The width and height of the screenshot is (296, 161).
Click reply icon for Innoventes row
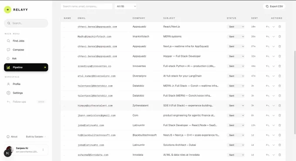coord(268,66)
